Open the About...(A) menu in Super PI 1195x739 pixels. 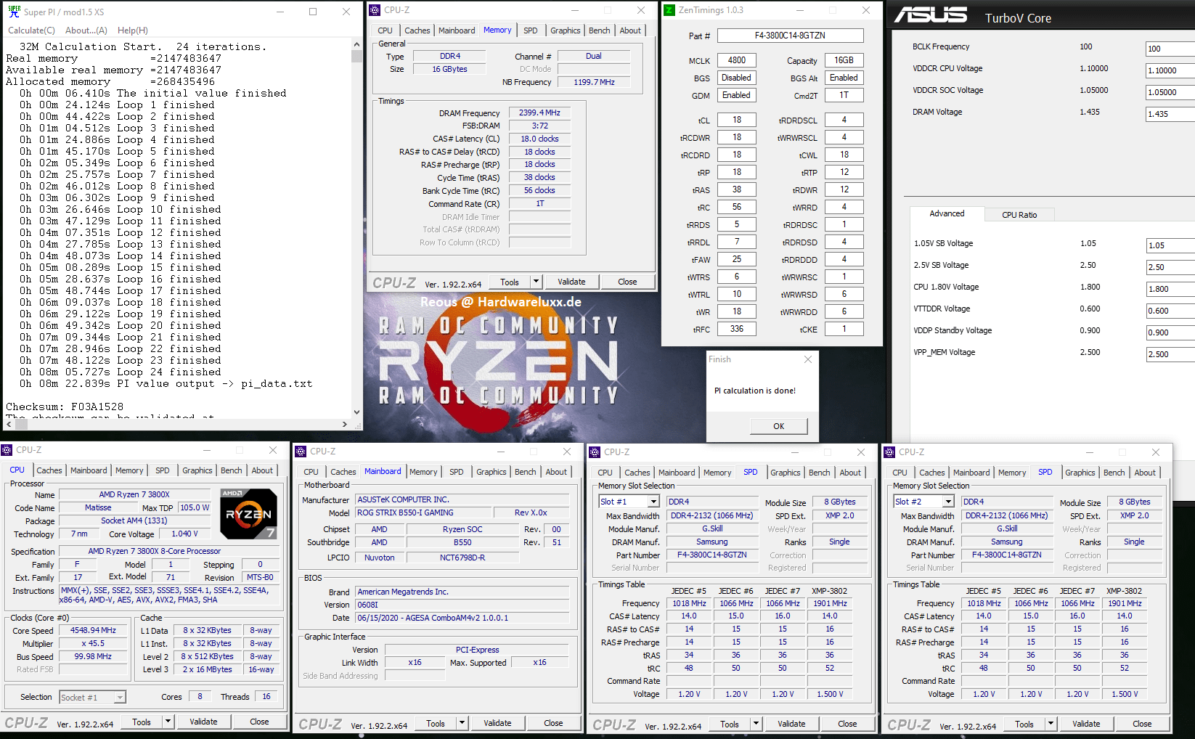[x=86, y=30]
